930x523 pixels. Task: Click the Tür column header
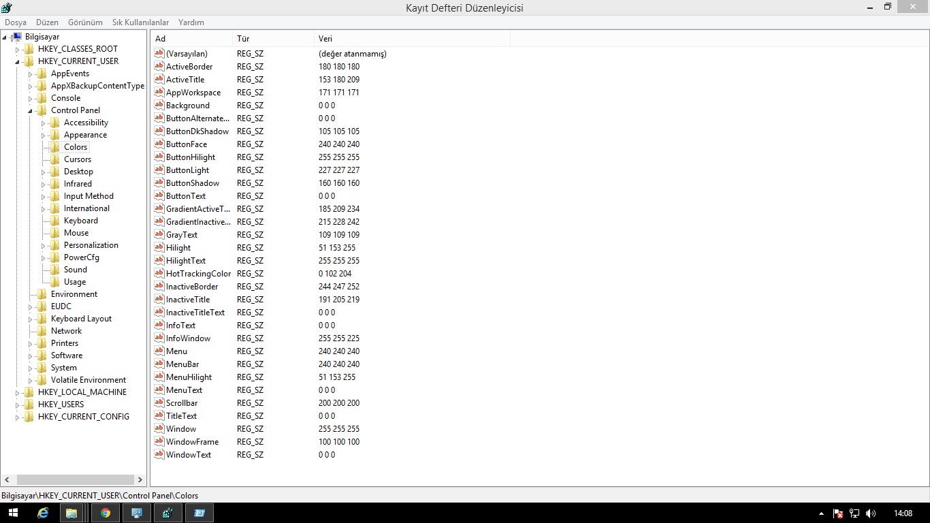[x=273, y=39]
